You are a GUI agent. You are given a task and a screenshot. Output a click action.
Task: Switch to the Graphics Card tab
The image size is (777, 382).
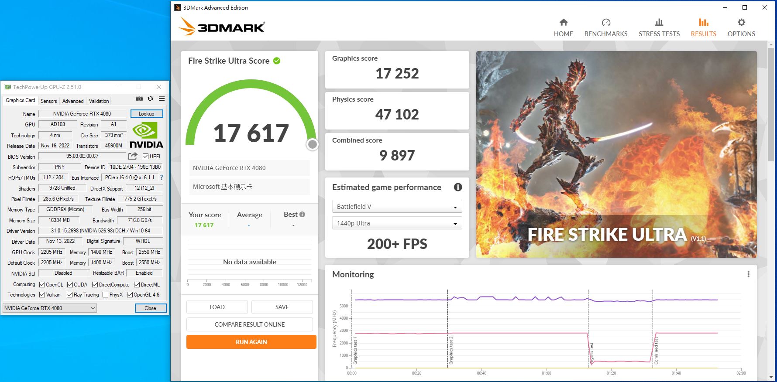(x=21, y=100)
